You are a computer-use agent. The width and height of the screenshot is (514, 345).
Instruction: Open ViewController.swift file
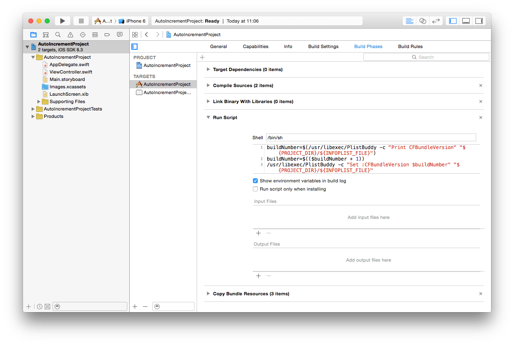[71, 72]
